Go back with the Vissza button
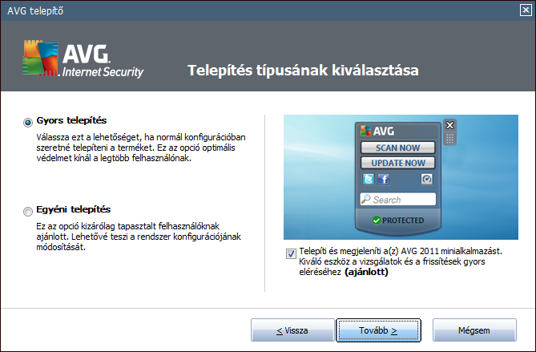This screenshot has height=352, width=536. click(x=292, y=330)
